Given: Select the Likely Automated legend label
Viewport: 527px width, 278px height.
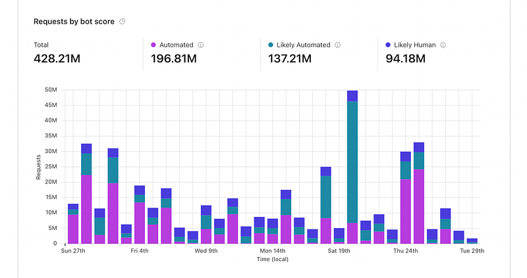Looking at the screenshot, I should coord(304,45).
